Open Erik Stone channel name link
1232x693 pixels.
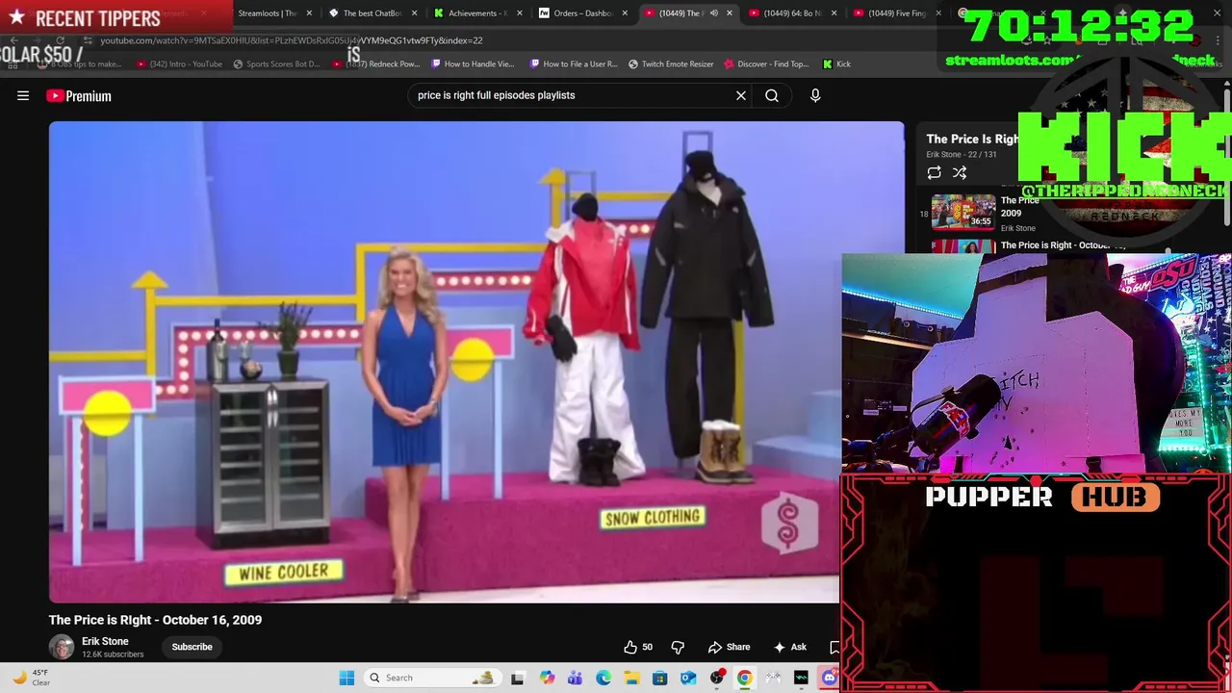tap(105, 641)
